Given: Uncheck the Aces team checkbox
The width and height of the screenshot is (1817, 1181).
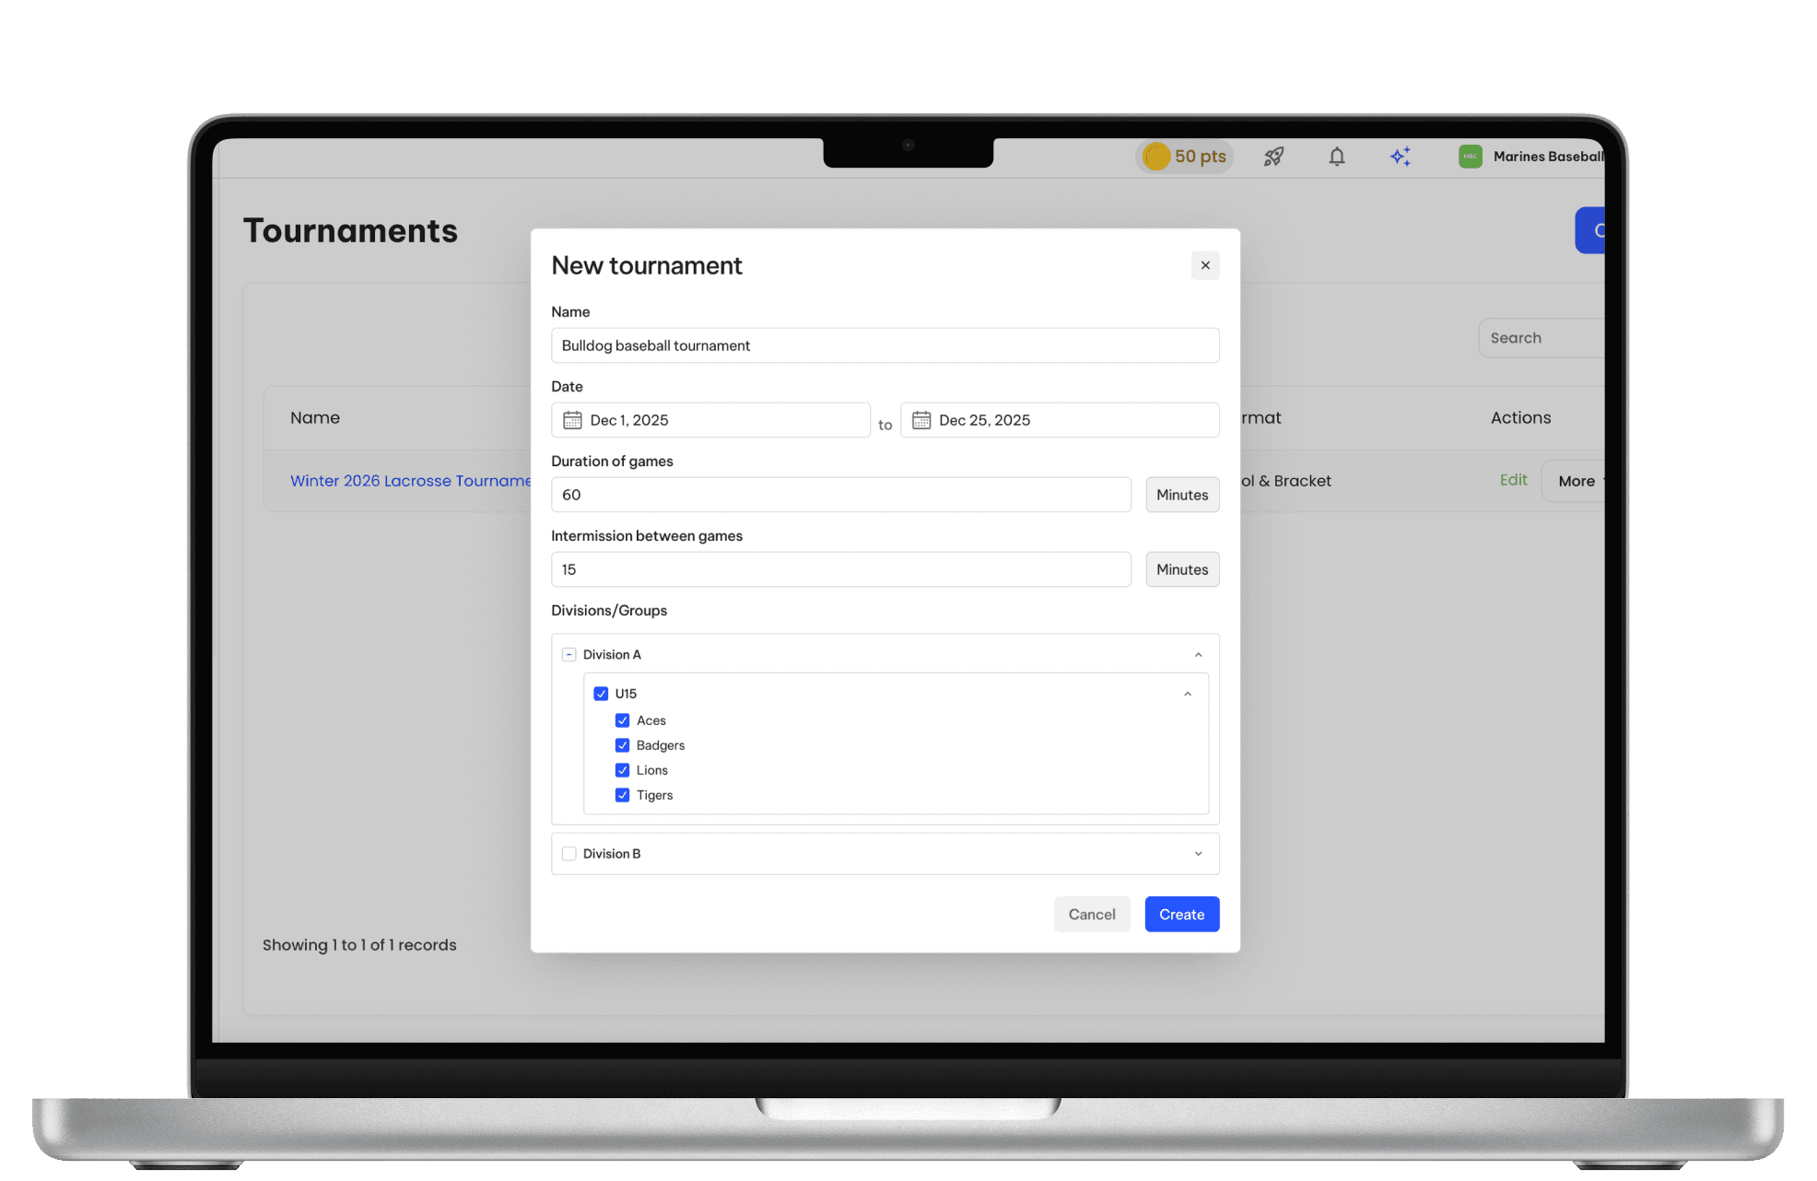Looking at the screenshot, I should [623, 719].
